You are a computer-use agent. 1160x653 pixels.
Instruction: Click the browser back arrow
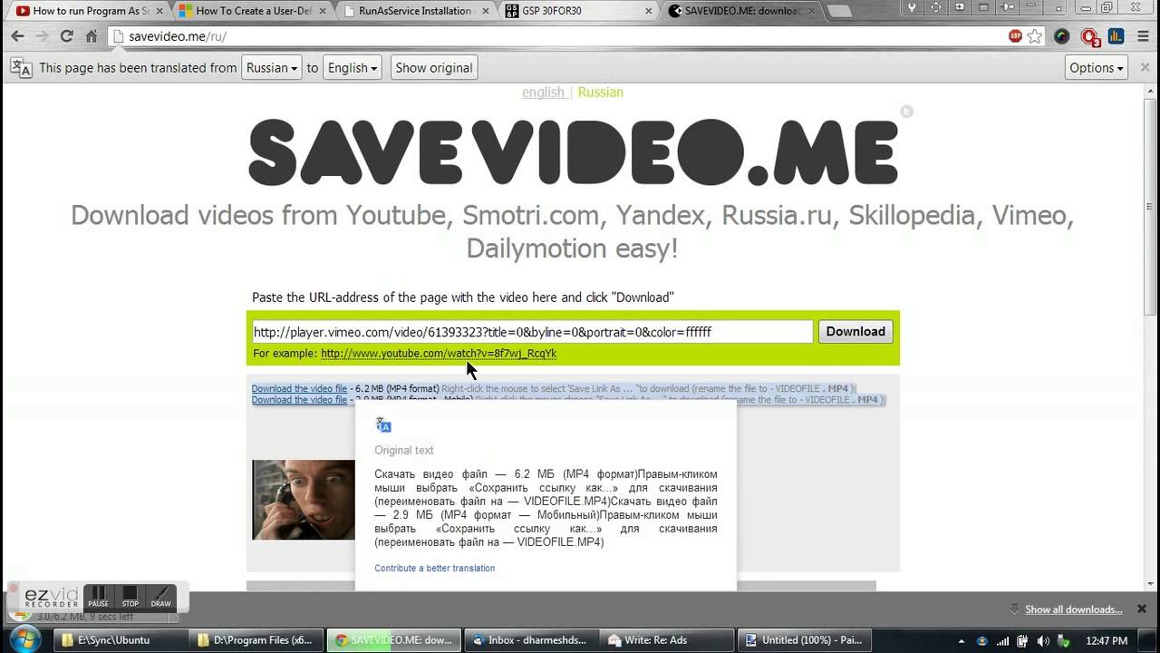(x=17, y=36)
